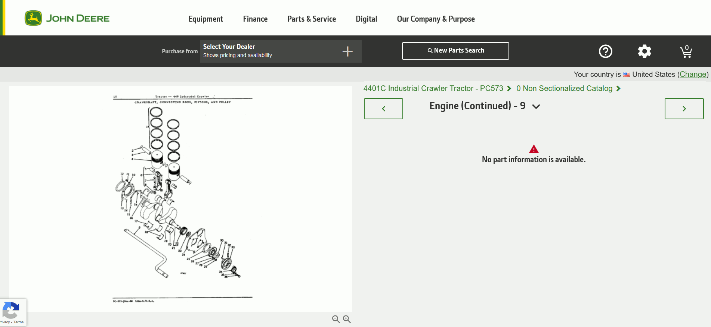Go to previous catalog section
The height and width of the screenshot is (327, 711).
click(x=383, y=109)
